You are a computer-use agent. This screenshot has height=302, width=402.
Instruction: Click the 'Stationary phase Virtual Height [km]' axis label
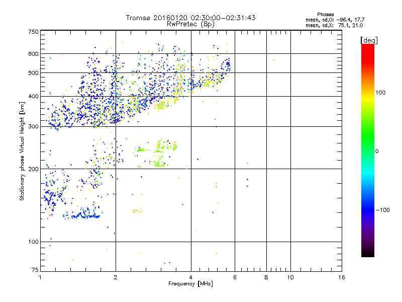[x=22, y=152]
